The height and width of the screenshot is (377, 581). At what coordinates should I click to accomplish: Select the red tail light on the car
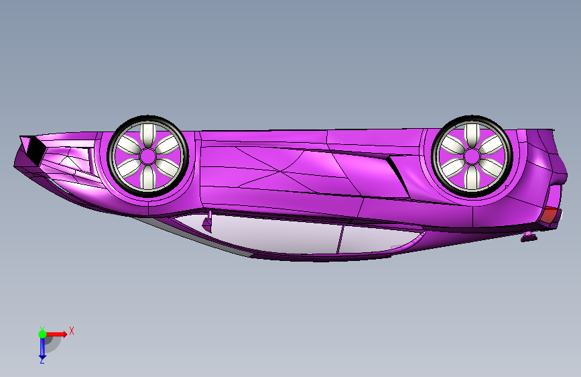click(x=549, y=215)
